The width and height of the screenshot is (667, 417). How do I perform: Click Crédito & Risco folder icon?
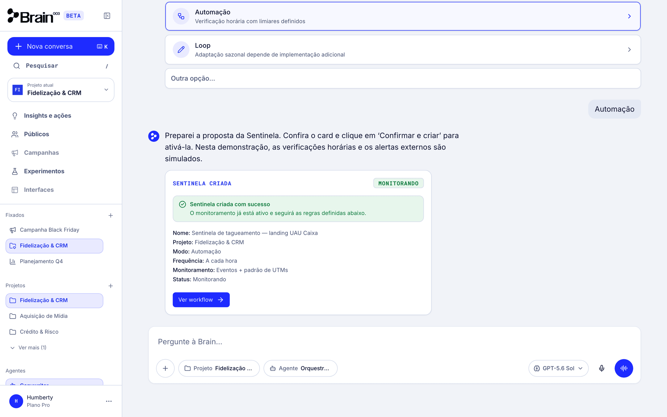tap(13, 332)
